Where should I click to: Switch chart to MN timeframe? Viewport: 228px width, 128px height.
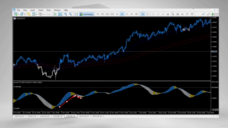click(x=136, y=14)
